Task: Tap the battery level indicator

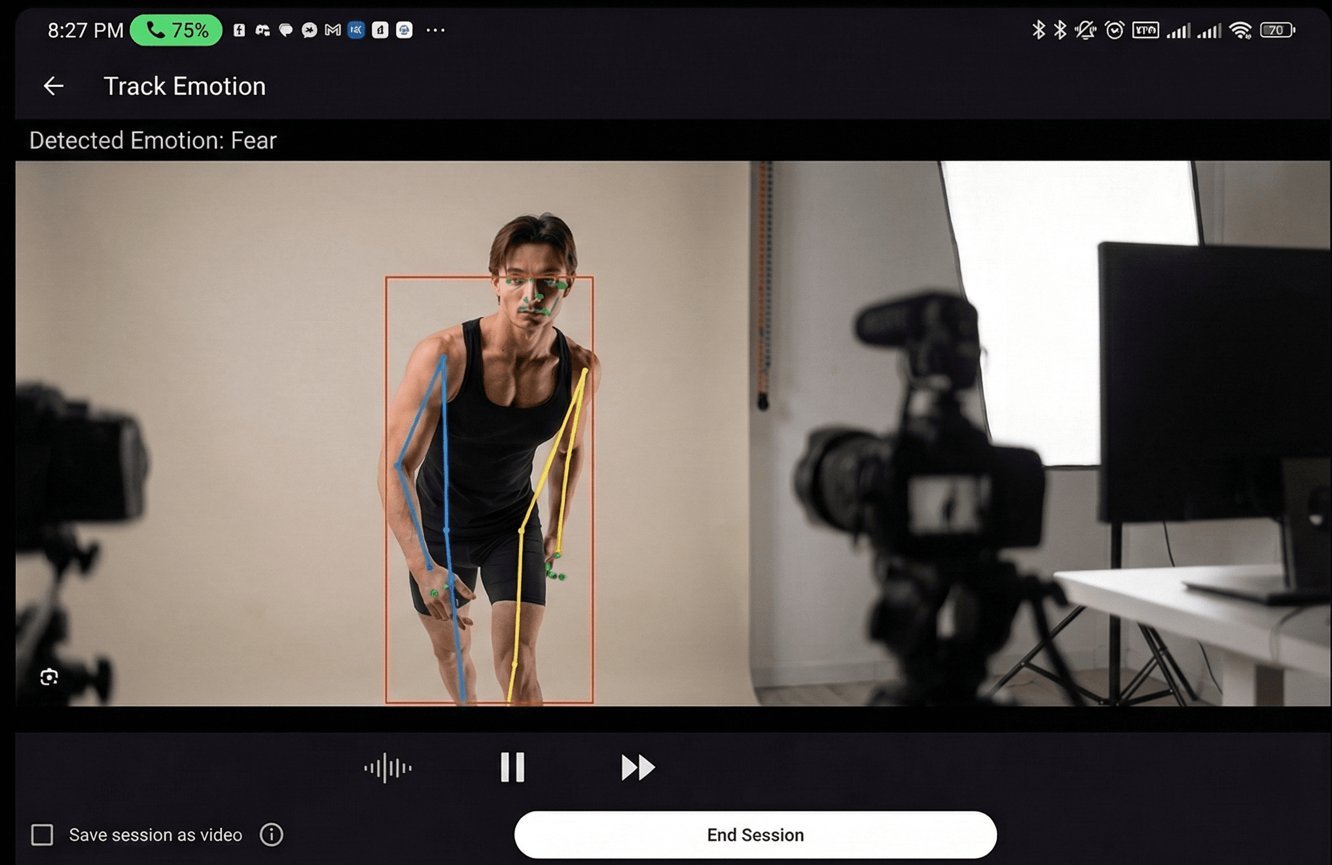Action: click(1277, 30)
